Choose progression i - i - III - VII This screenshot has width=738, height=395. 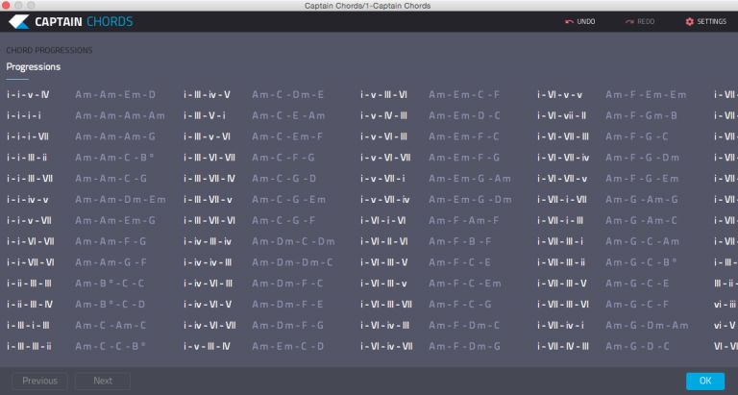[x=30, y=179]
